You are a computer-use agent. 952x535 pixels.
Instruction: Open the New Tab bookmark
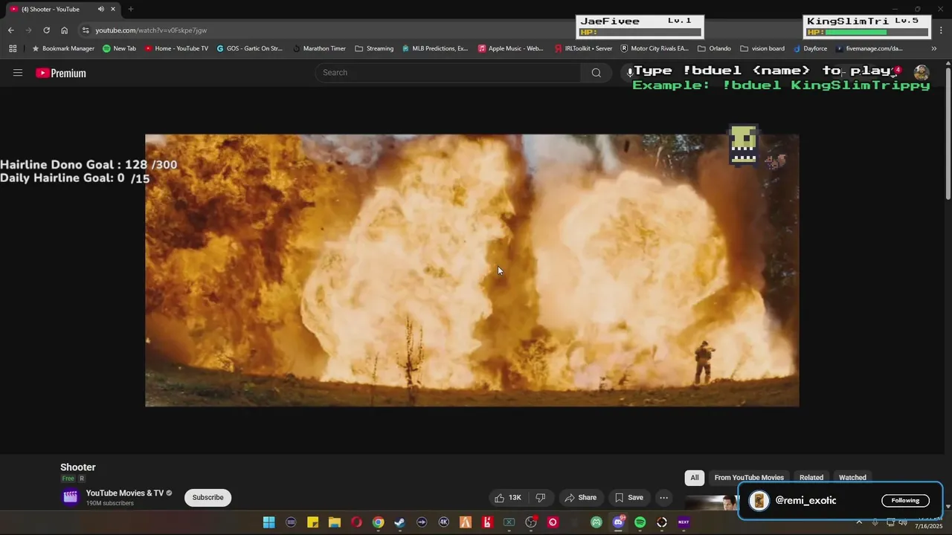[x=119, y=48]
